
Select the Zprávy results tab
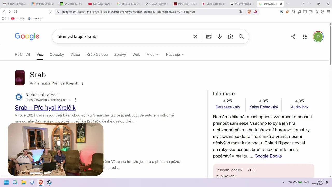(120, 55)
